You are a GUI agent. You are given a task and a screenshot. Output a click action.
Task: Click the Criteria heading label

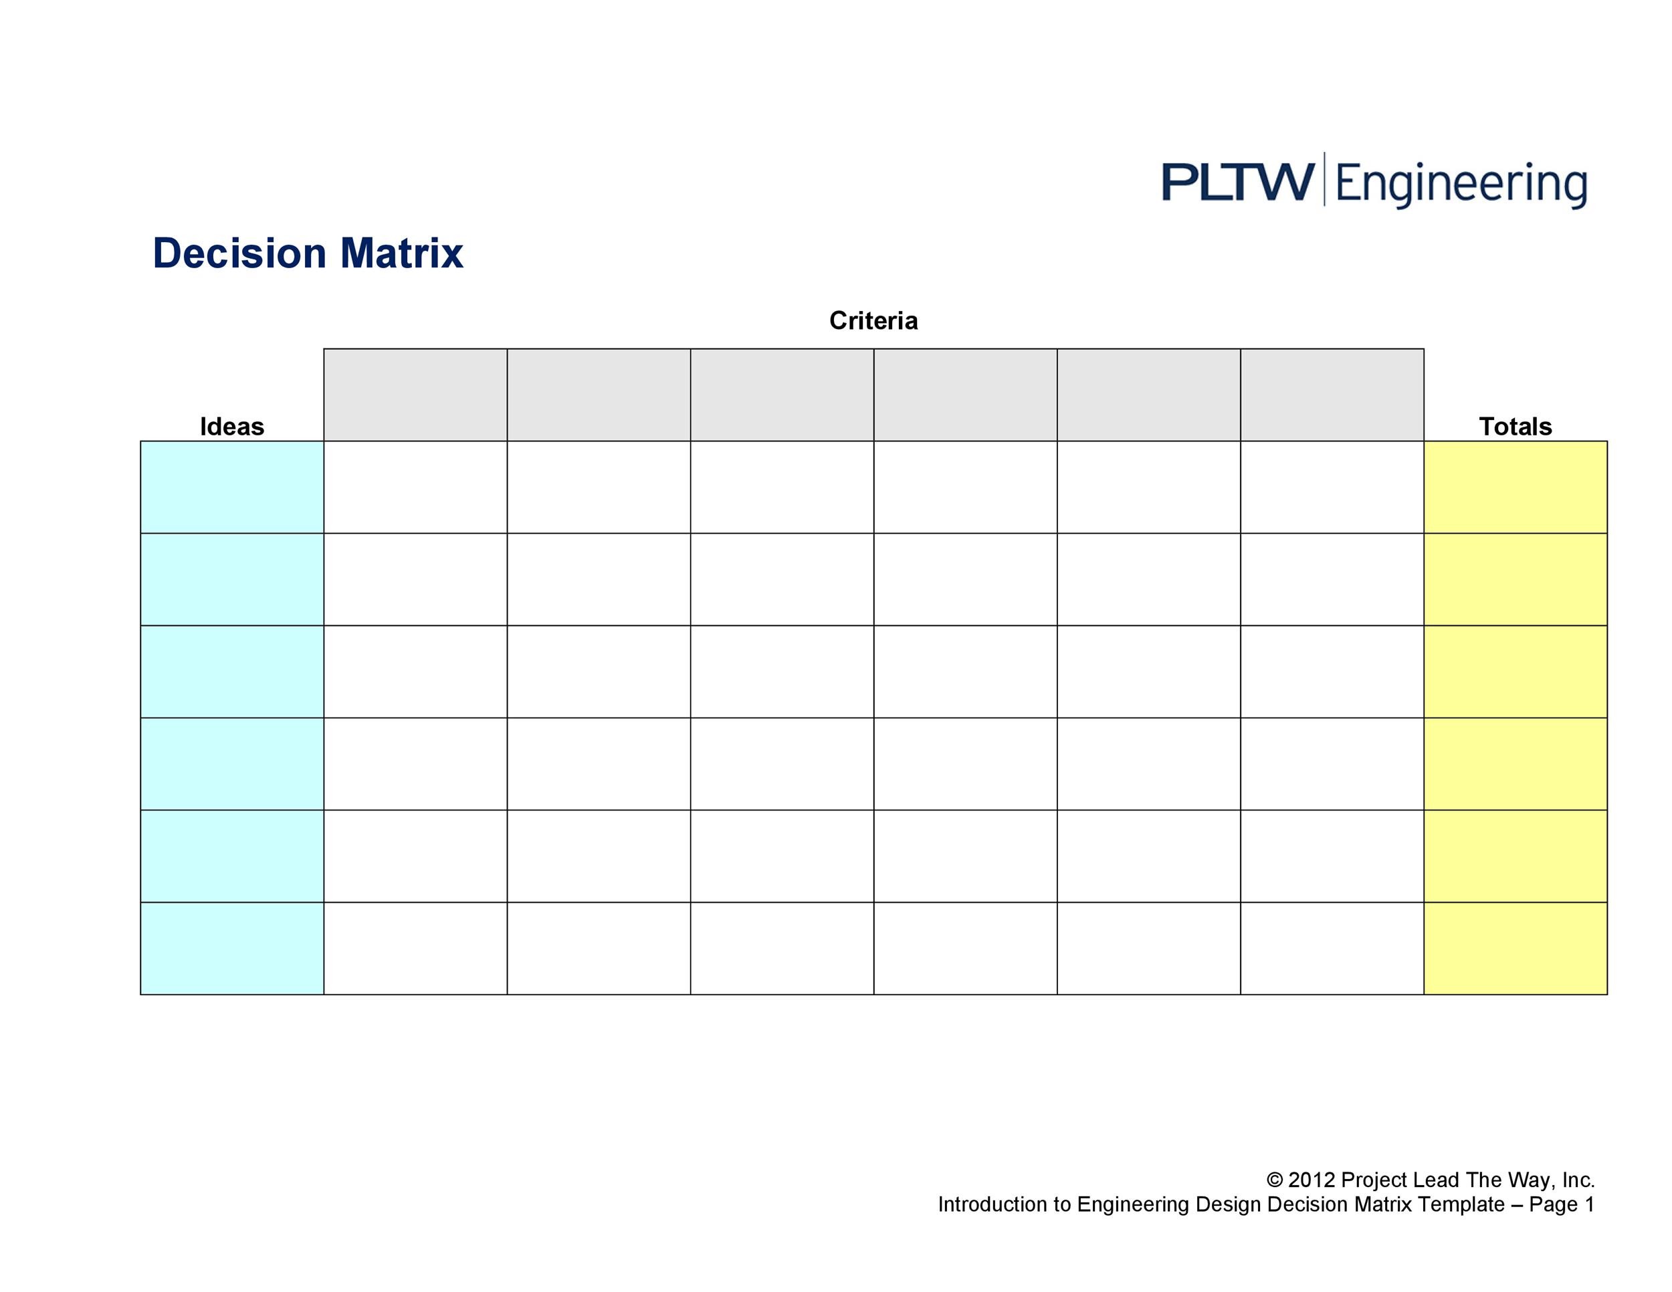point(873,320)
